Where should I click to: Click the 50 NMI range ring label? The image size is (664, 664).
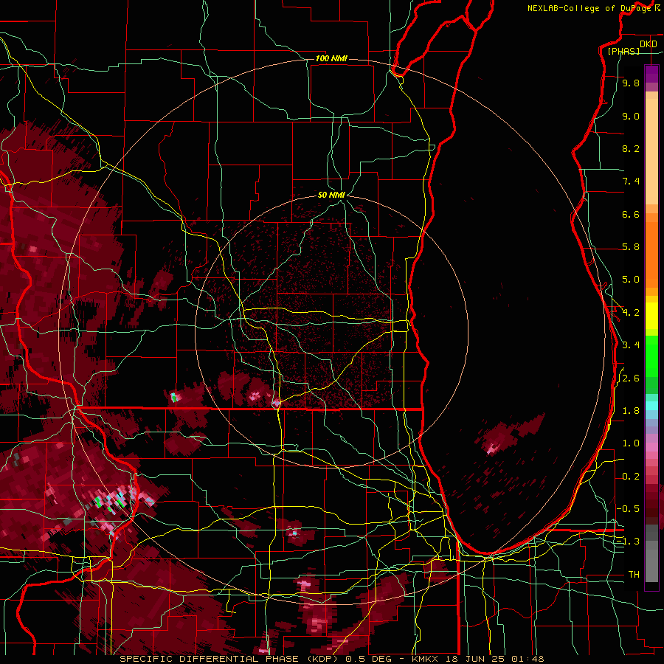(331, 195)
